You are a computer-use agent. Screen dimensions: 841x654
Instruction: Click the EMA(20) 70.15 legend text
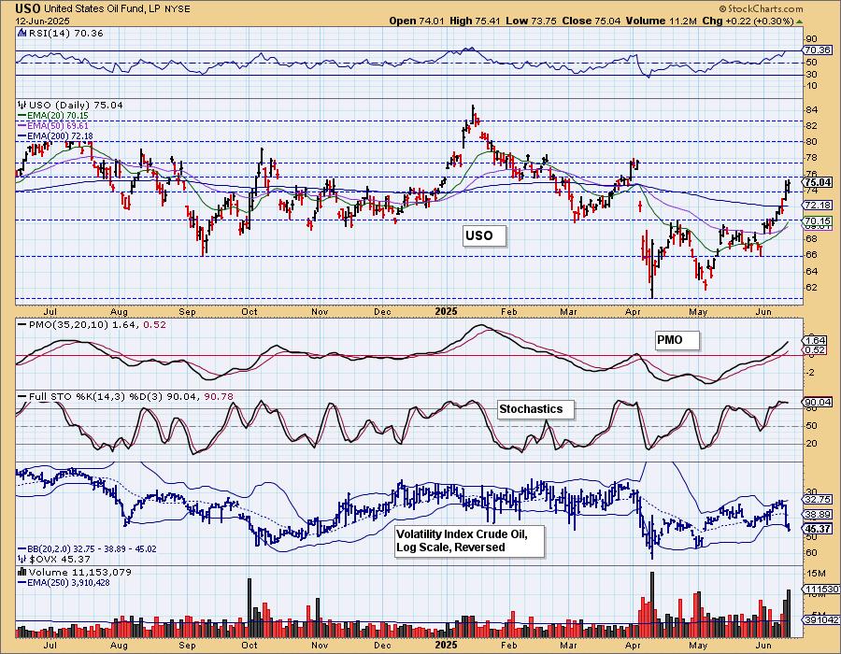58,115
